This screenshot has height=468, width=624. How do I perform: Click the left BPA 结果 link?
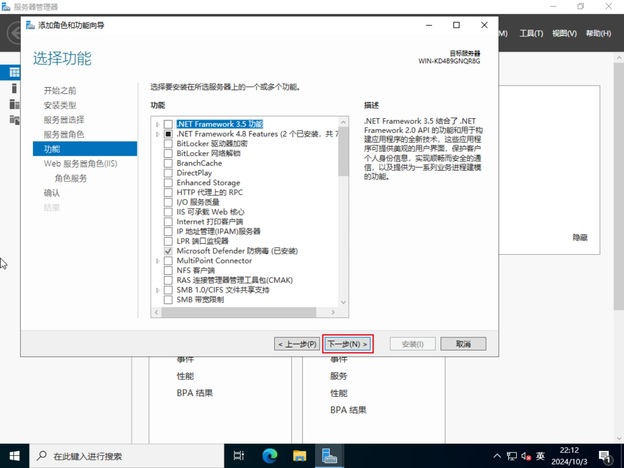point(195,393)
